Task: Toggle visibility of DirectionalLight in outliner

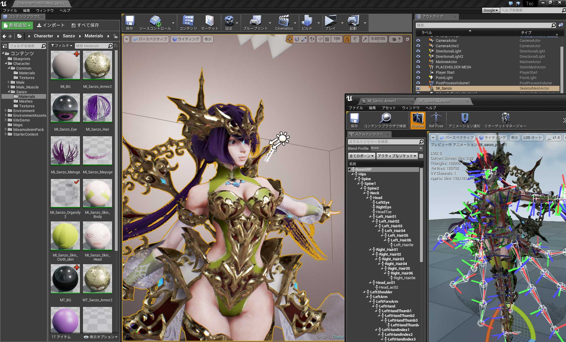Action: click(418, 51)
